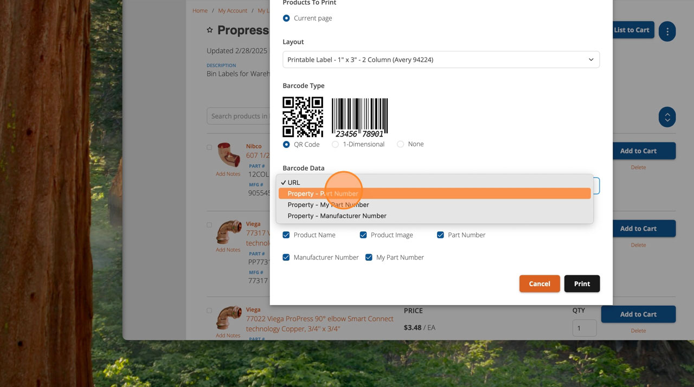Toggle the Manufacturer Number checkbox

(286, 257)
